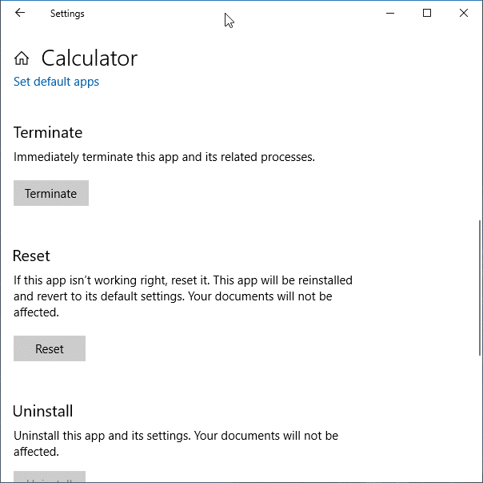Click the Settings title bar label
Image resolution: width=483 pixels, height=483 pixels.
point(67,14)
